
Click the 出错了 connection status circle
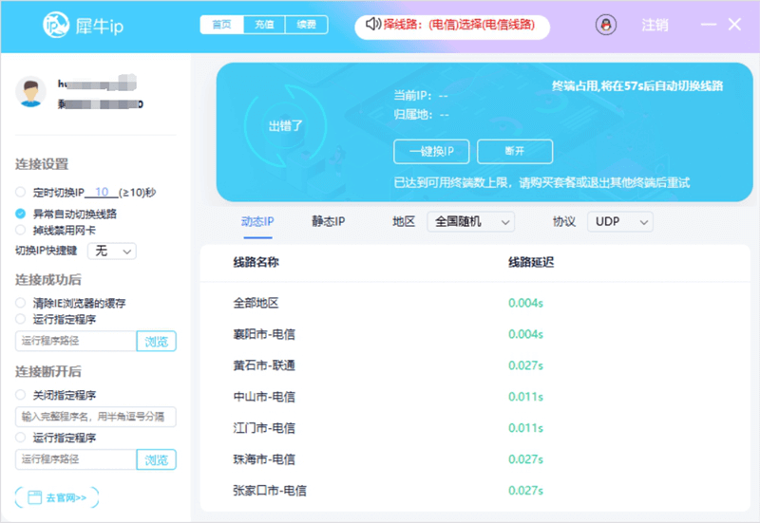click(286, 126)
